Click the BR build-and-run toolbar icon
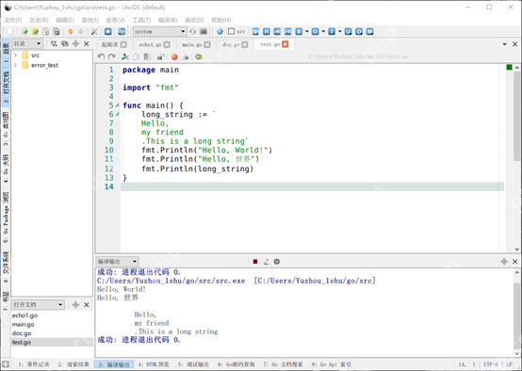 click(x=255, y=32)
